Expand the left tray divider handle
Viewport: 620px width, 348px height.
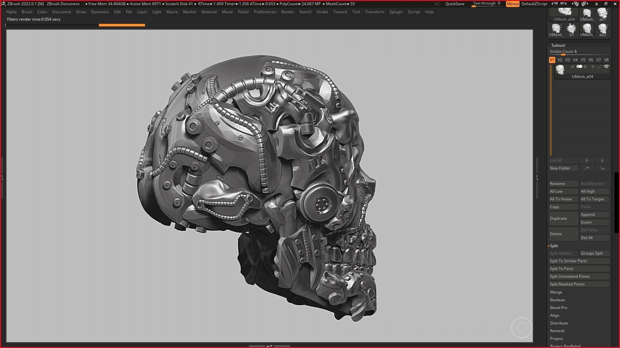2,178
